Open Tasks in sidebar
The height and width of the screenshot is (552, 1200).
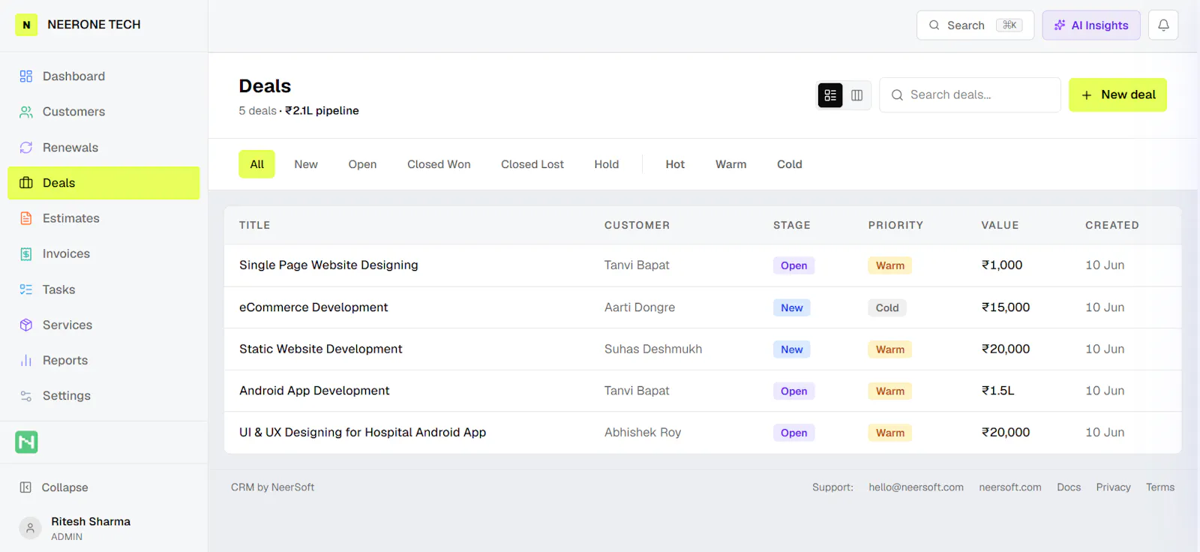pos(103,289)
